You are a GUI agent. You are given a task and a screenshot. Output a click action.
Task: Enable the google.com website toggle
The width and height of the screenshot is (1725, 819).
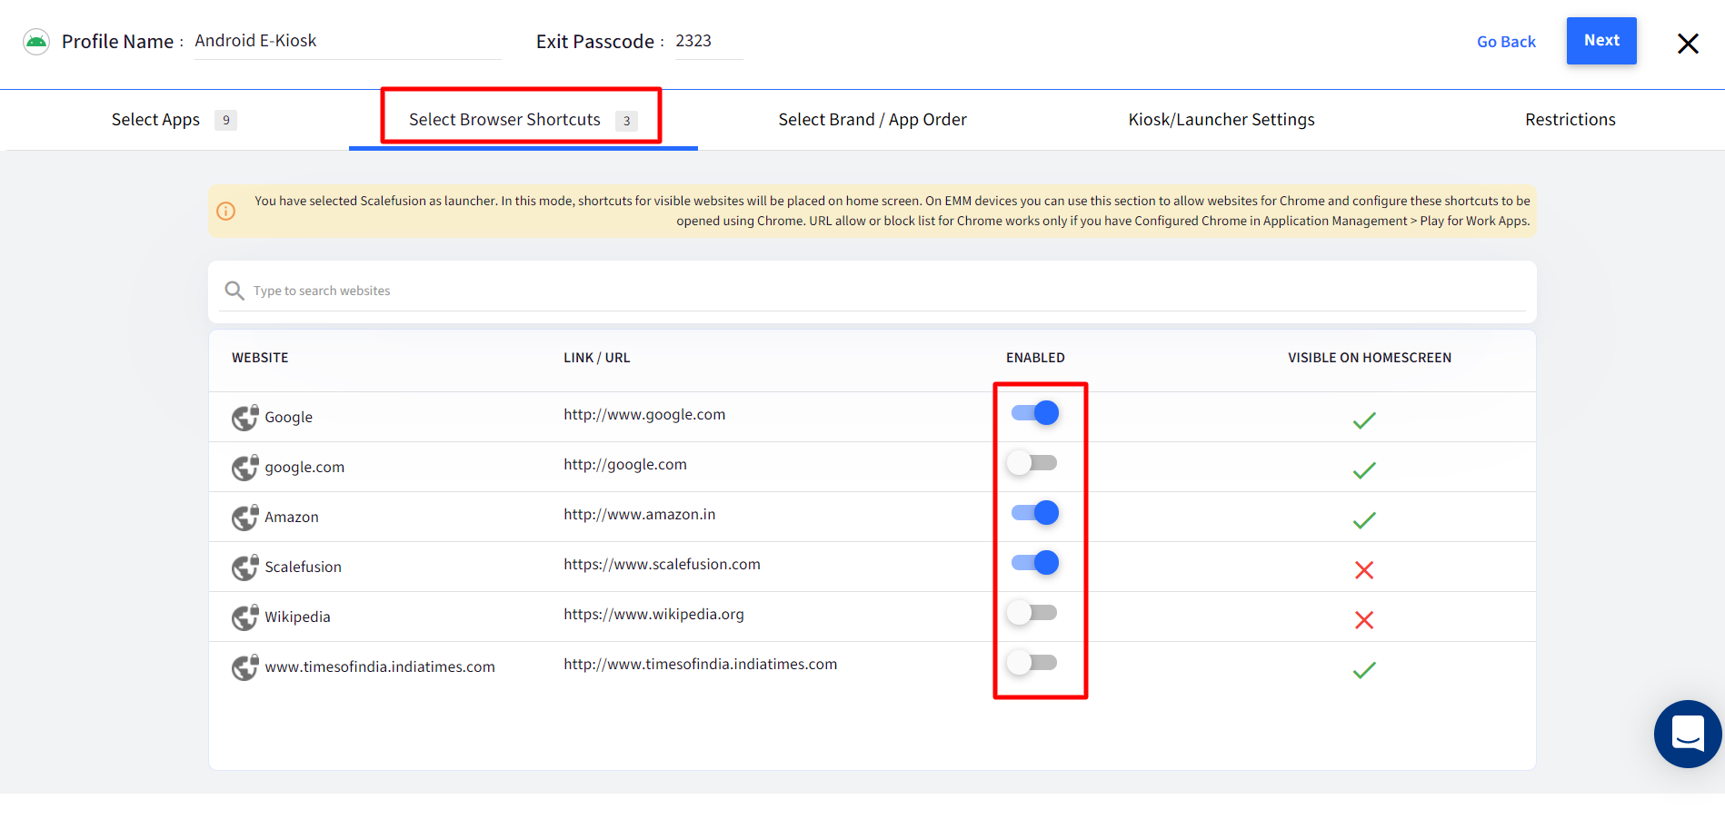point(1032,463)
